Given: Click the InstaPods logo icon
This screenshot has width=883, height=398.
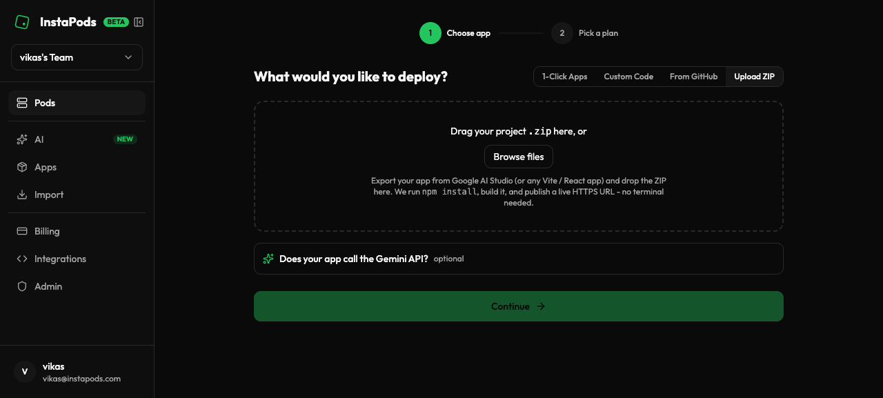Looking at the screenshot, I should [22, 22].
